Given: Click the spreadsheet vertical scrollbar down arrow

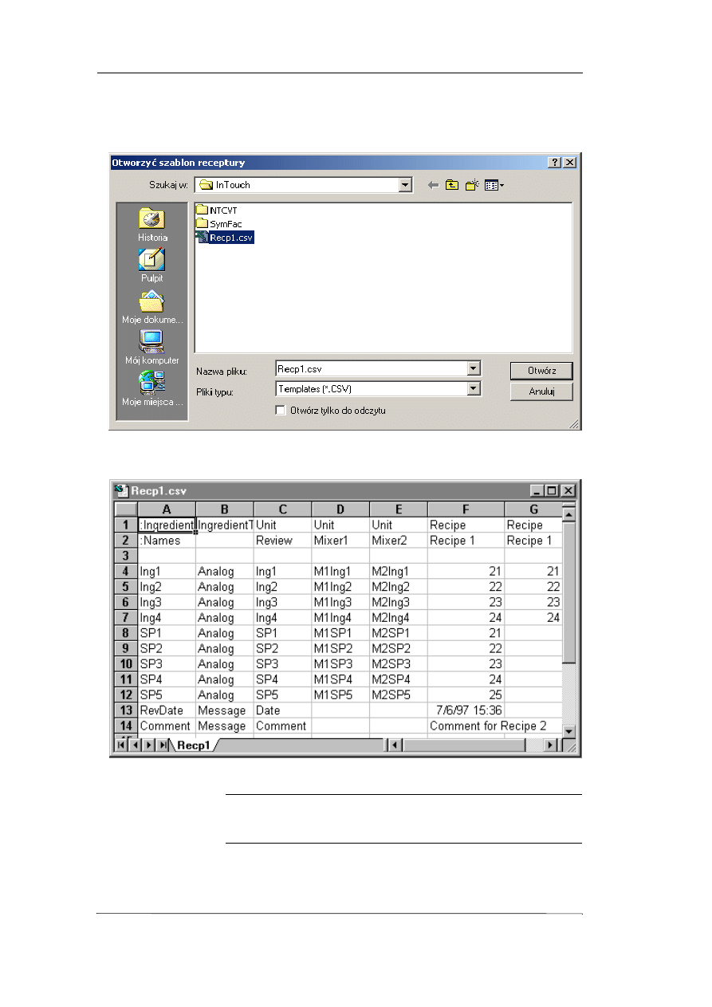Looking at the screenshot, I should pyautogui.click(x=568, y=731).
